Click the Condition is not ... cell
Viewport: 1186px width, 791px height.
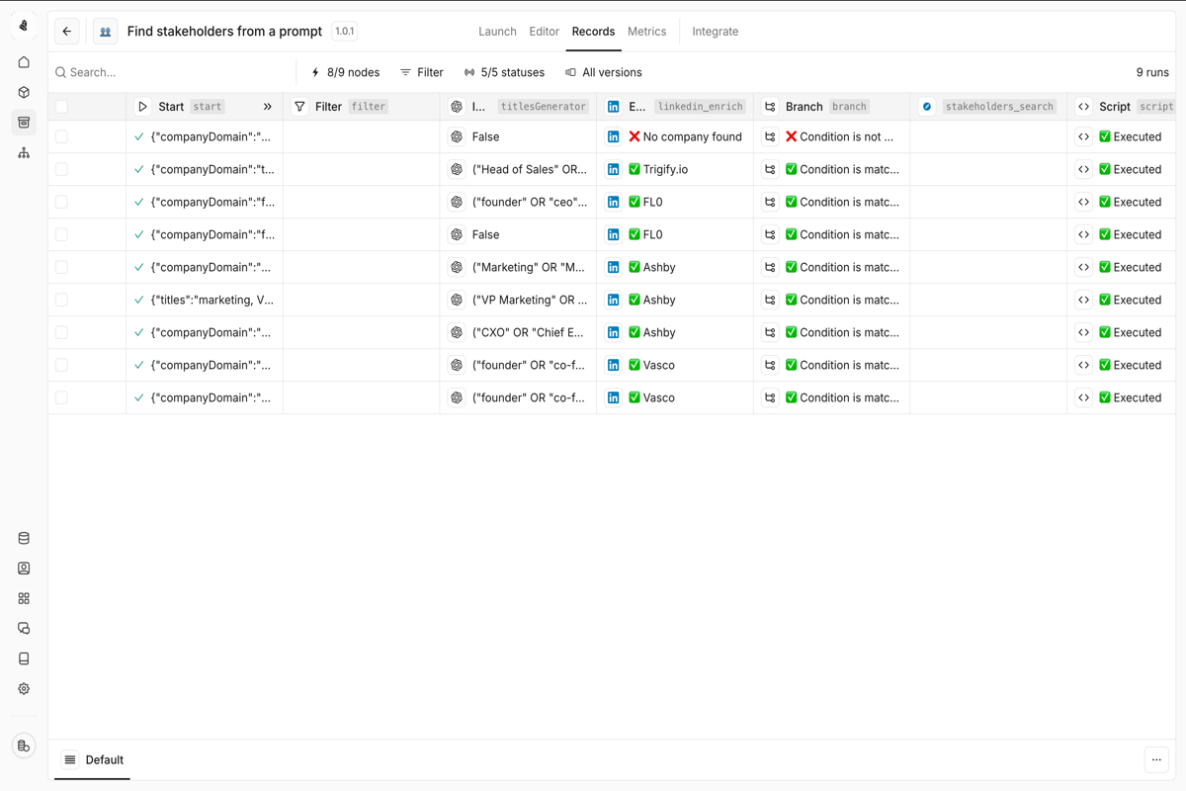coord(832,136)
